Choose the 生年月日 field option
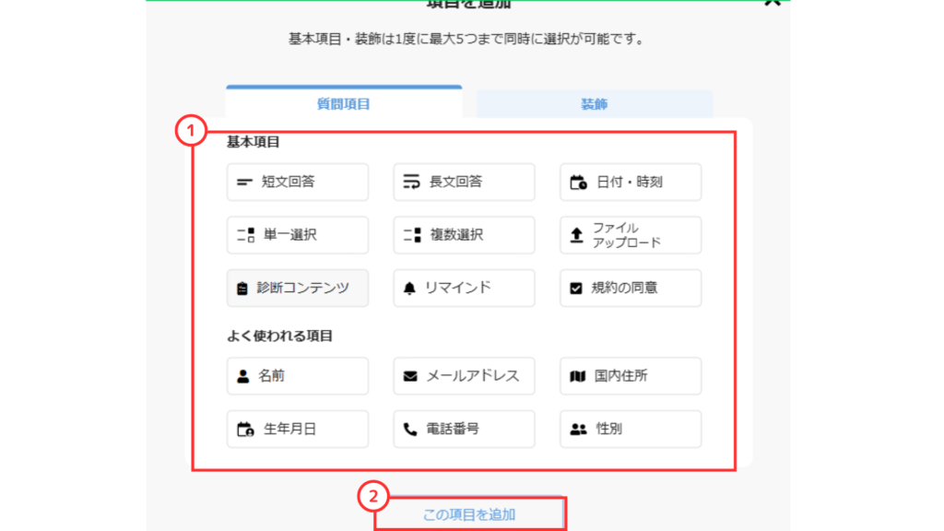 tap(298, 429)
